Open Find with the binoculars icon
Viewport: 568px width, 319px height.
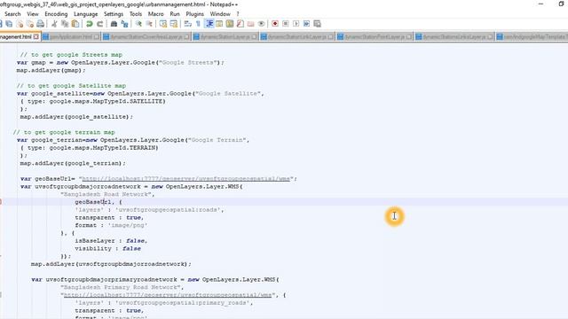[114, 24]
